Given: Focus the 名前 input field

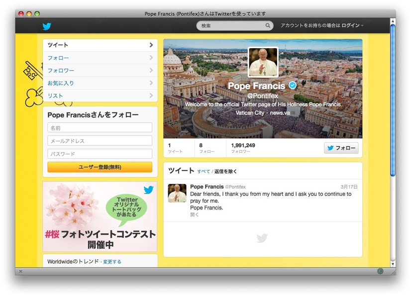Looking at the screenshot, I should 100,128.
